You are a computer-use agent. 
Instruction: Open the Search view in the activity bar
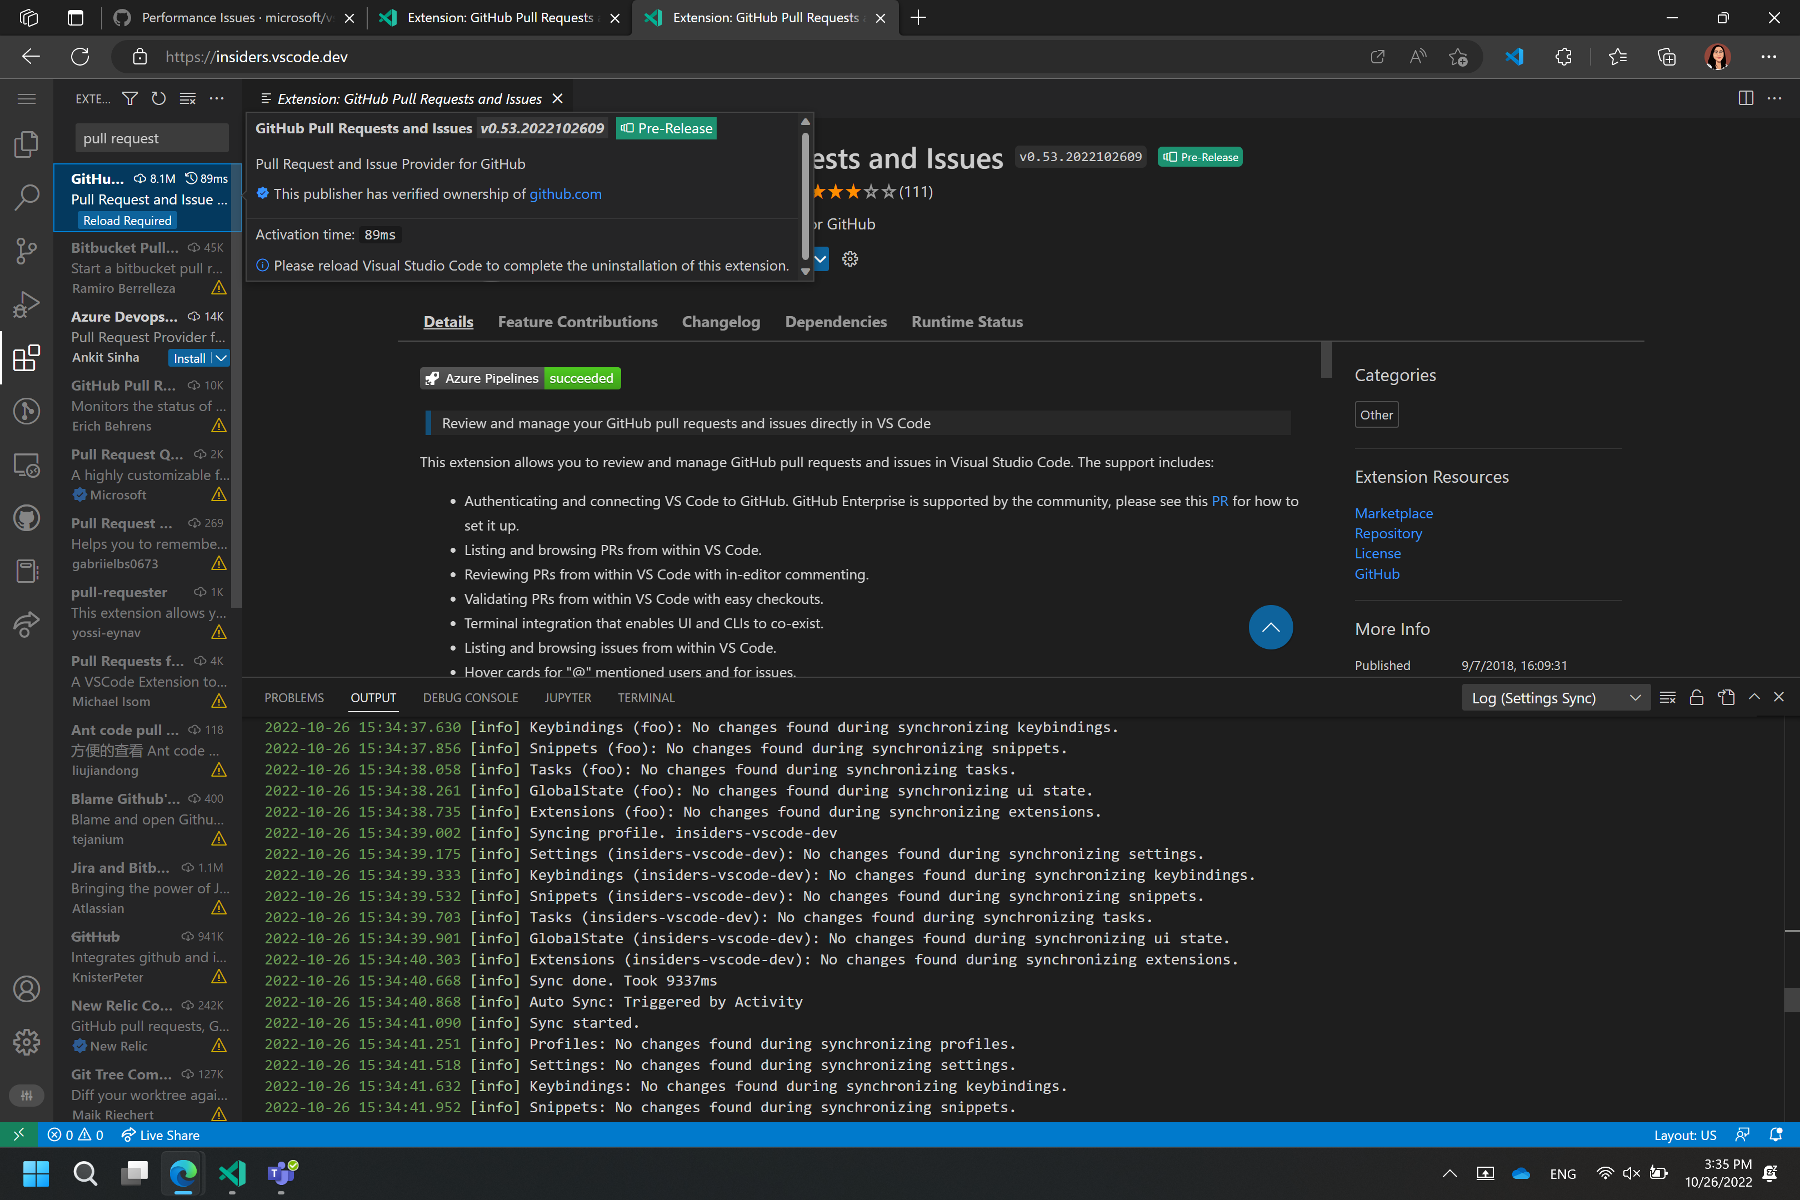27,197
